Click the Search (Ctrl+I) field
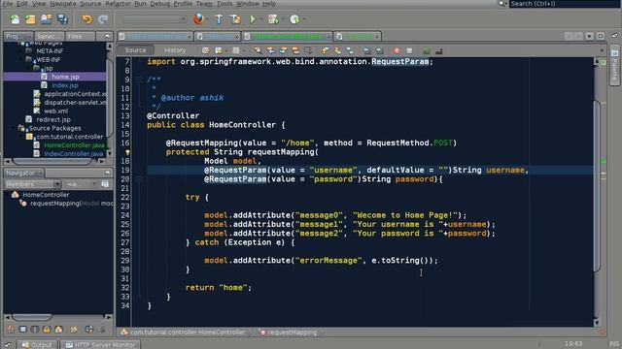 tap(565, 4)
